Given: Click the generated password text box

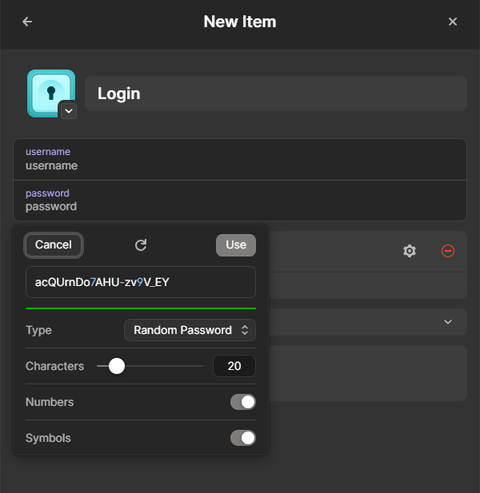Looking at the screenshot, I should (141, 282).
